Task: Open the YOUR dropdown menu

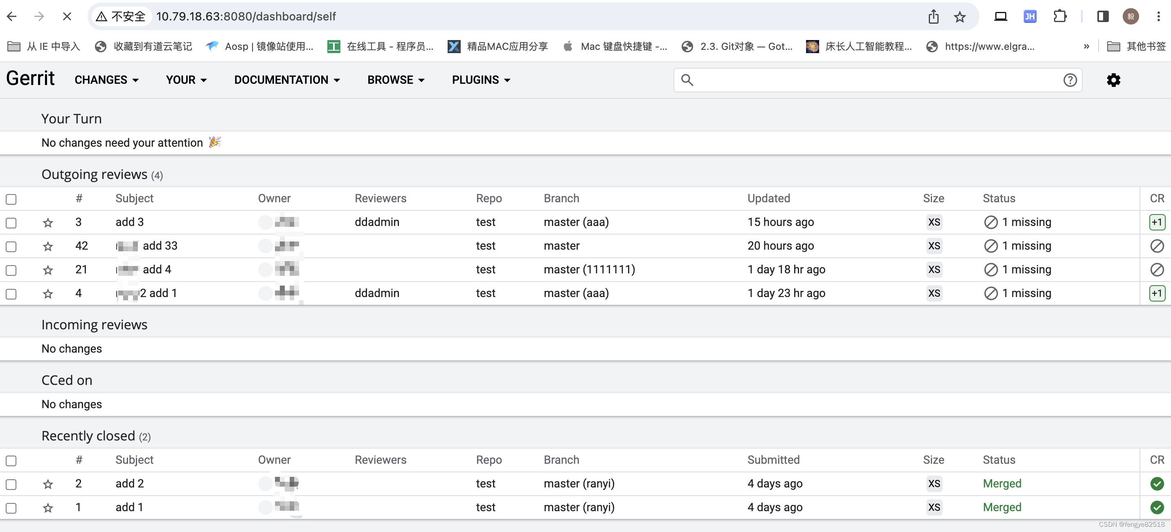Action: click(x=186, y=80)
